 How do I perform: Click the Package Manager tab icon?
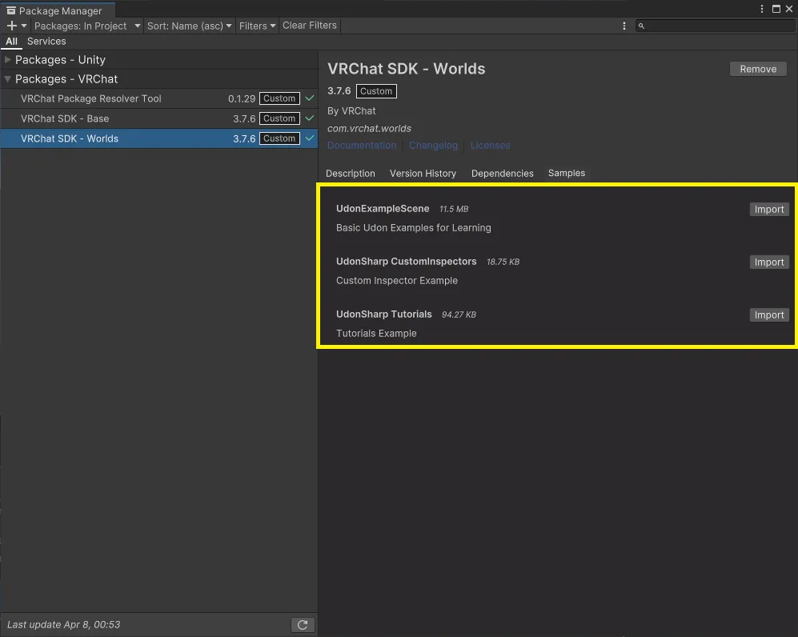point(10,10)
